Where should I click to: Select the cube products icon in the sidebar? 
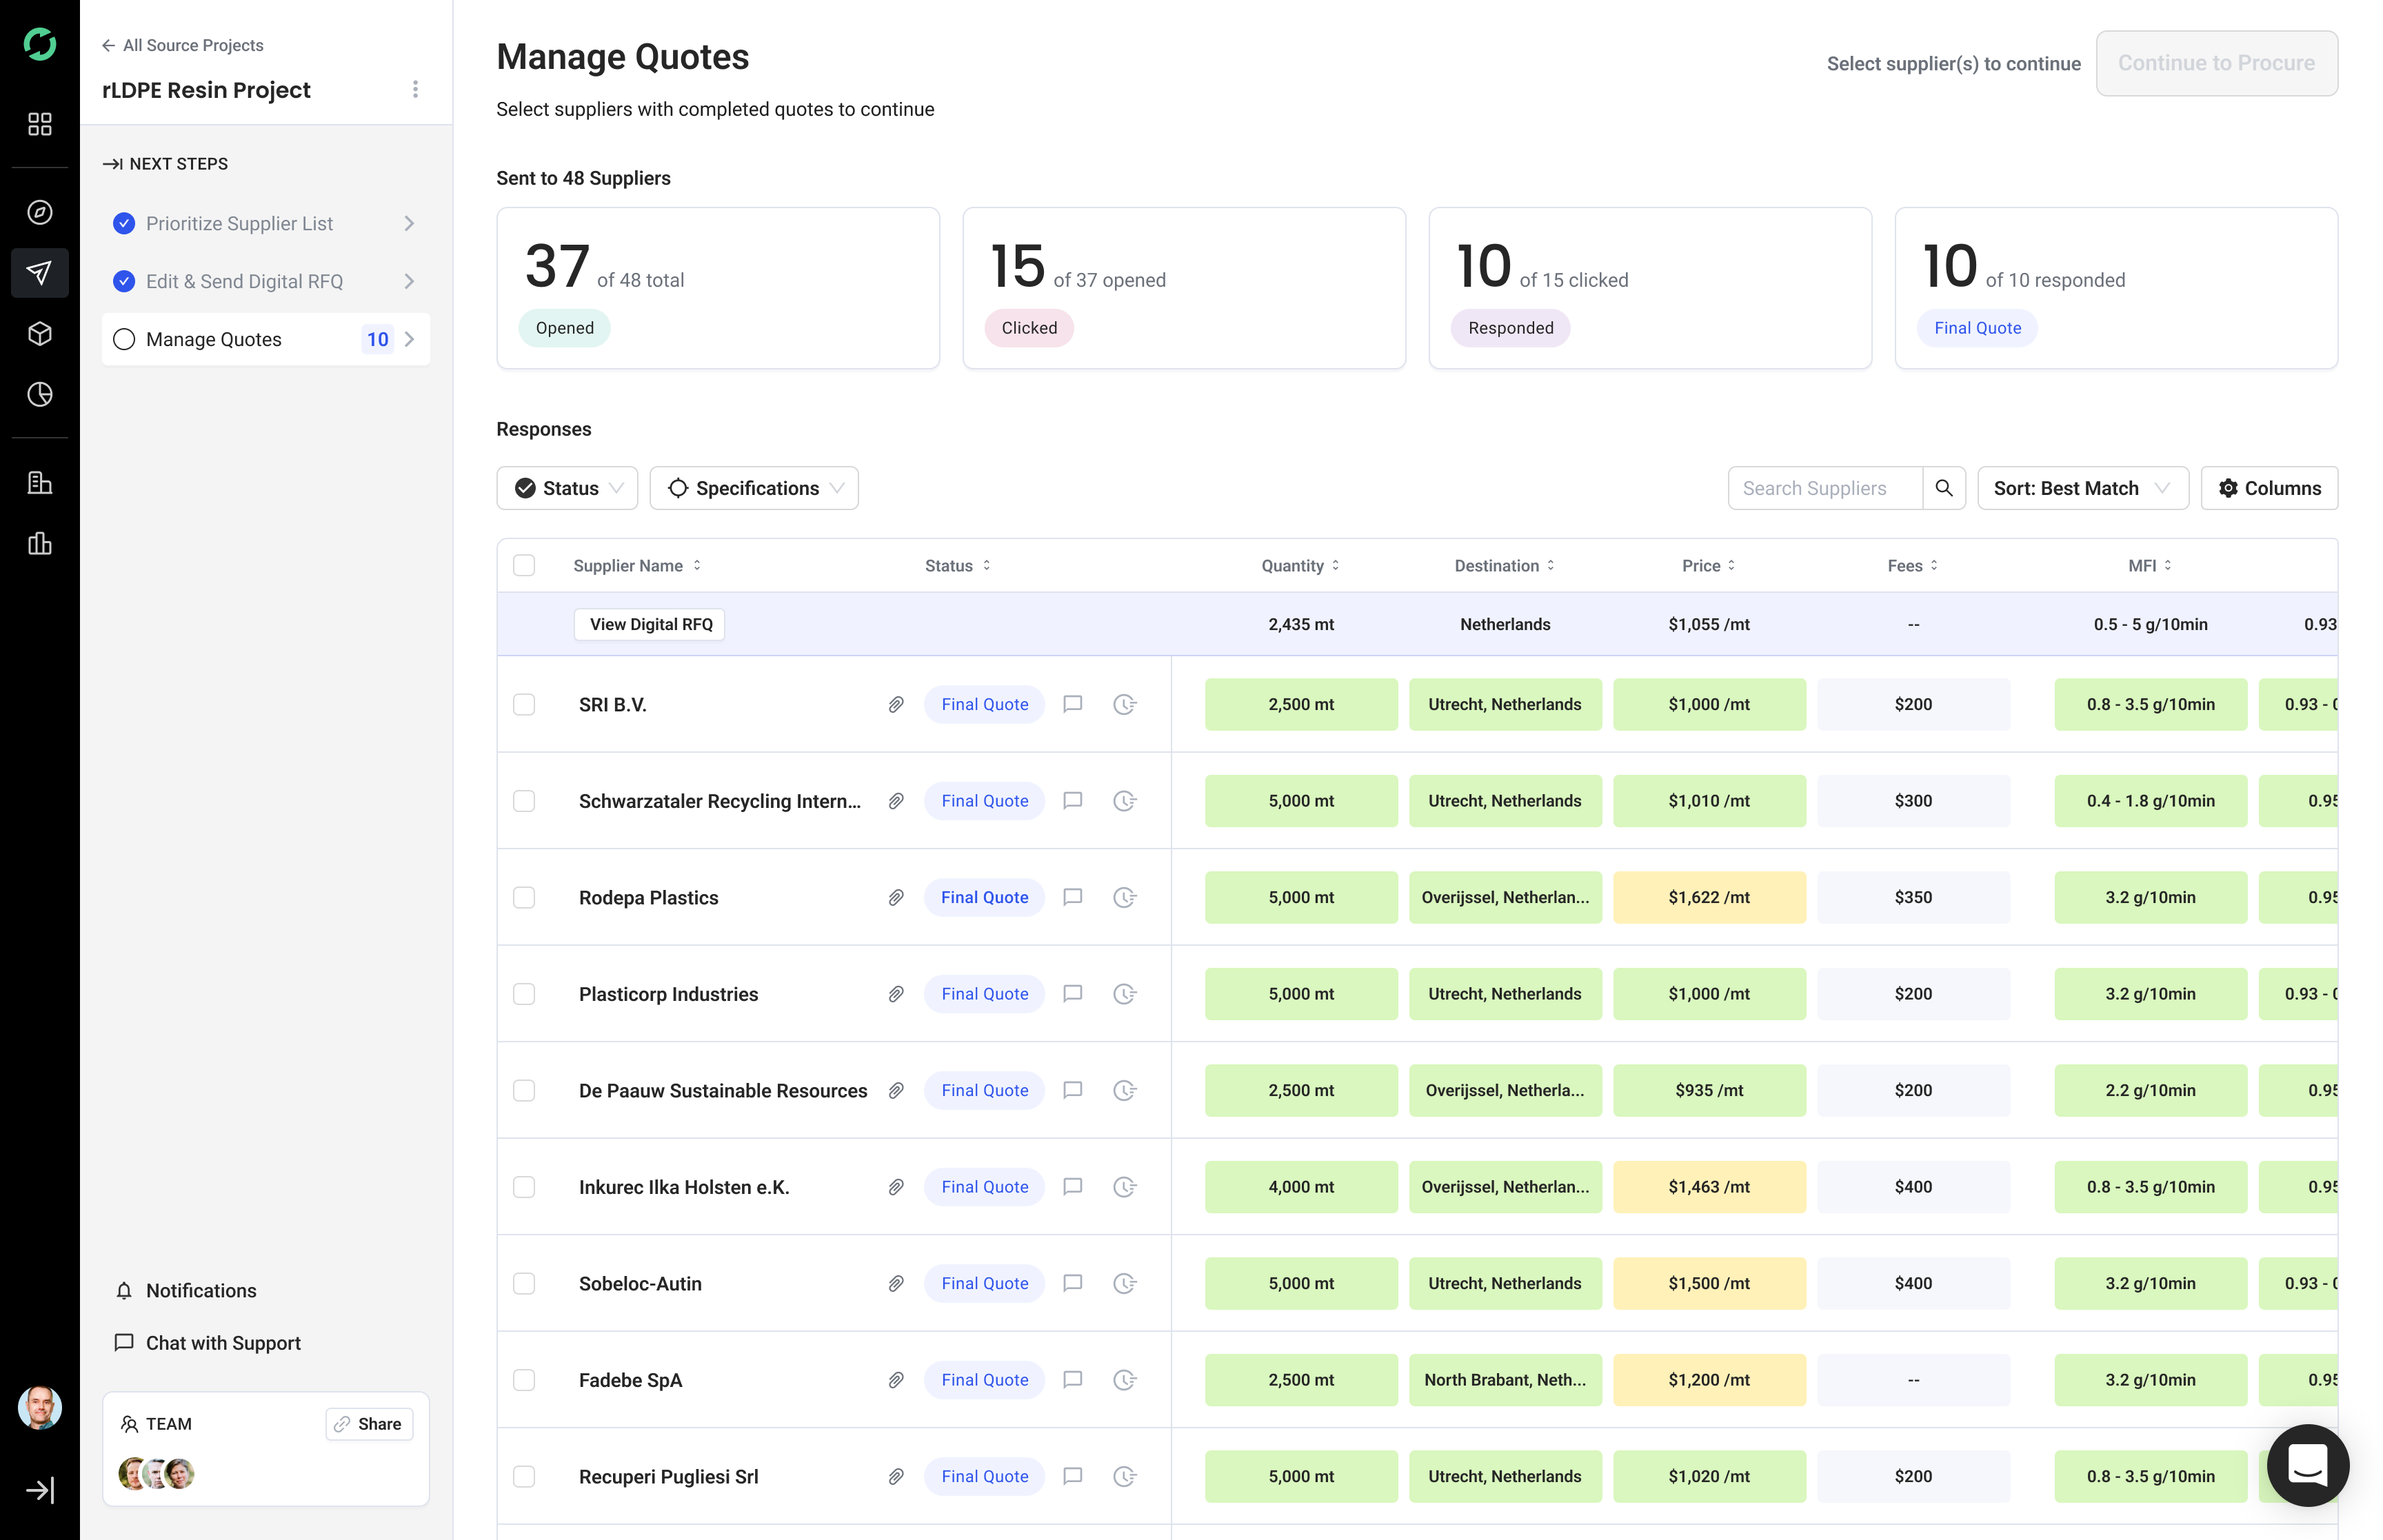[39, 334]
